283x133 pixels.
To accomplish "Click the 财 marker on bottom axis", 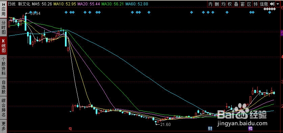I will [210, 129].
